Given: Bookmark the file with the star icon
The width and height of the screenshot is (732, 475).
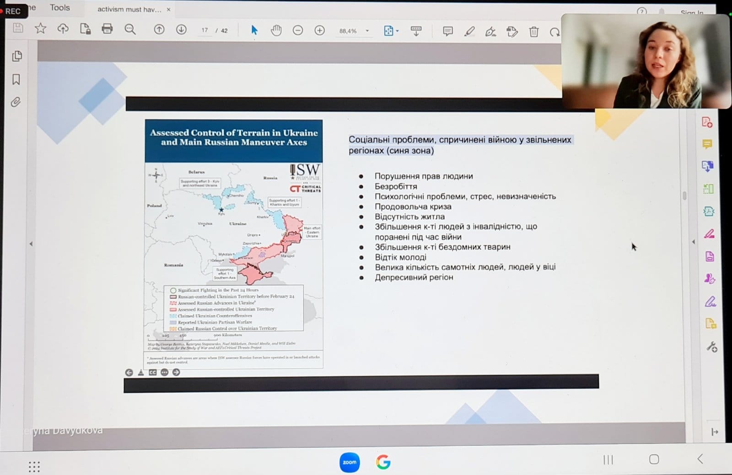Looking at the screenshot, I should [40, 29].
